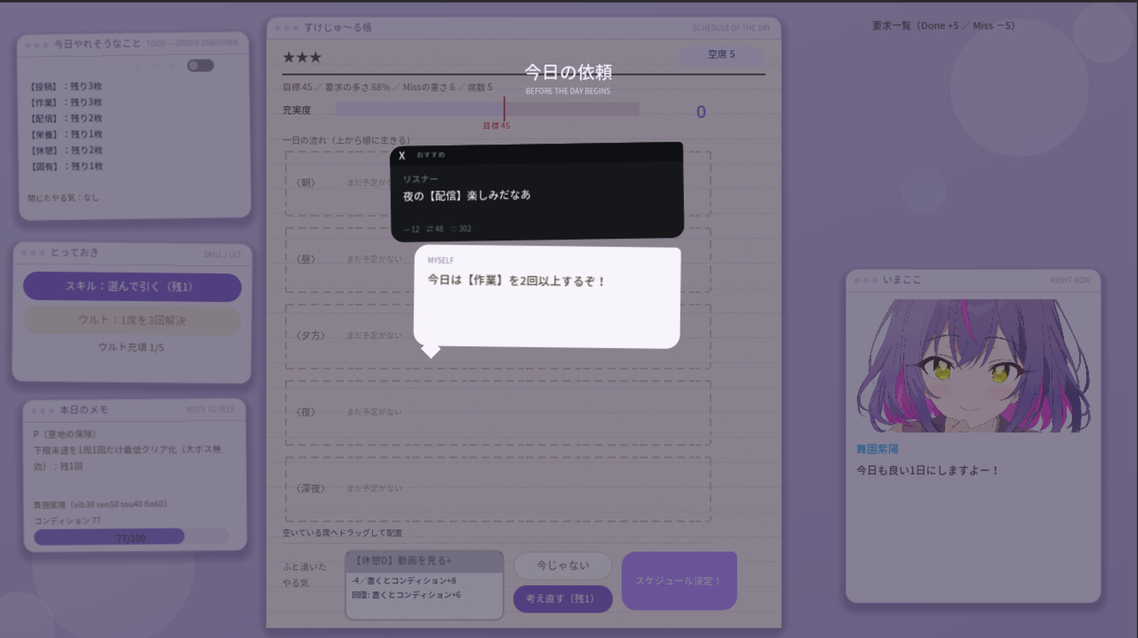Click the name 舞園紫陽 link
Image resolution: width=1138 pixels, height=638 pixels.
877,449
